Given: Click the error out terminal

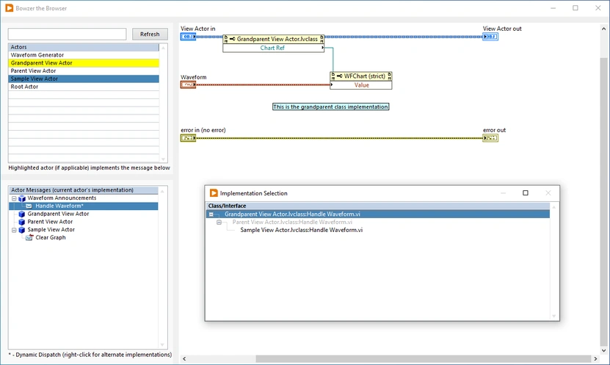Looking at the screenshot, I should (x=490, y=138).
